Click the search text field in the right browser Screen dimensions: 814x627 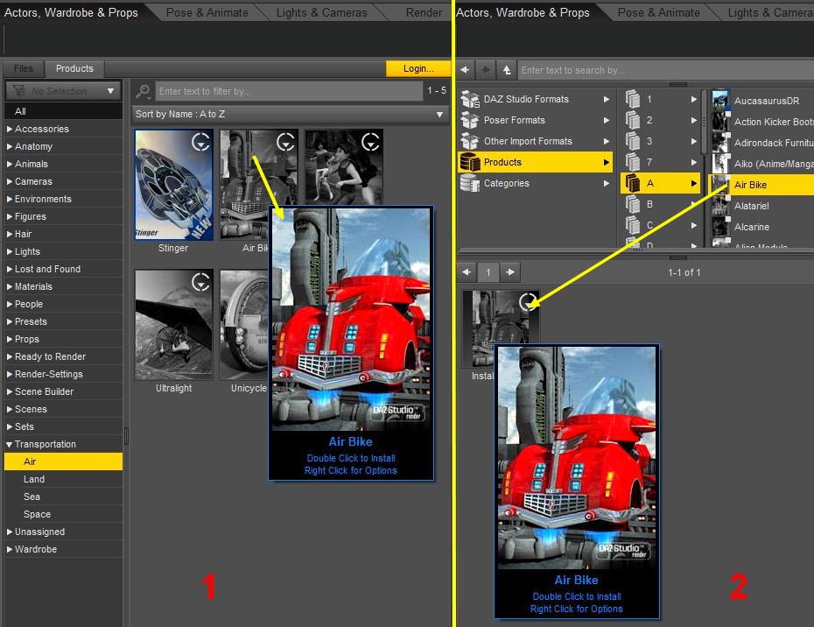pos(667,70)
